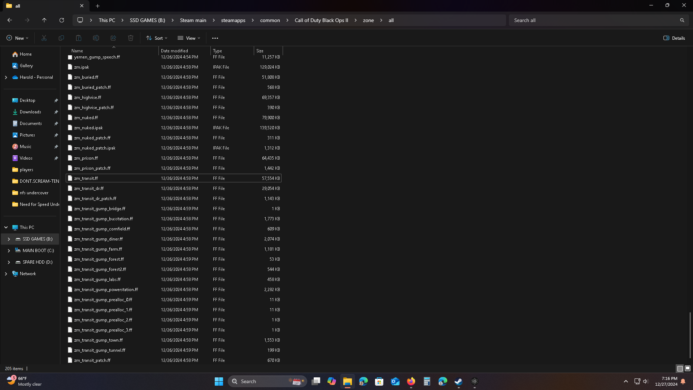Select the file zm_nuked.ipak
This screenshot has height=390, width=693.
coord(174,128)
